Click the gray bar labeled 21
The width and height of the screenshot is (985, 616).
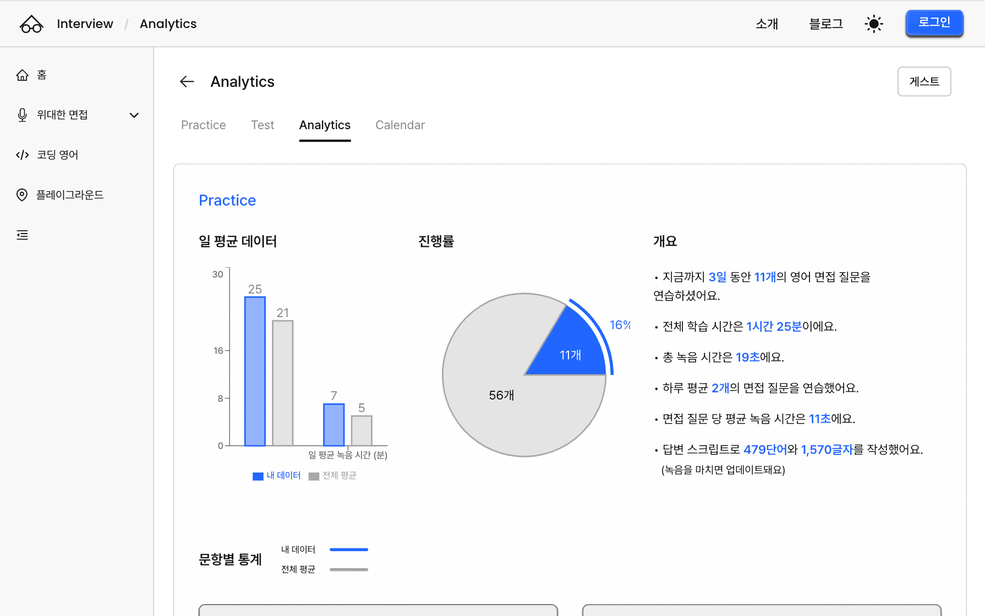[x=283, y=383]
